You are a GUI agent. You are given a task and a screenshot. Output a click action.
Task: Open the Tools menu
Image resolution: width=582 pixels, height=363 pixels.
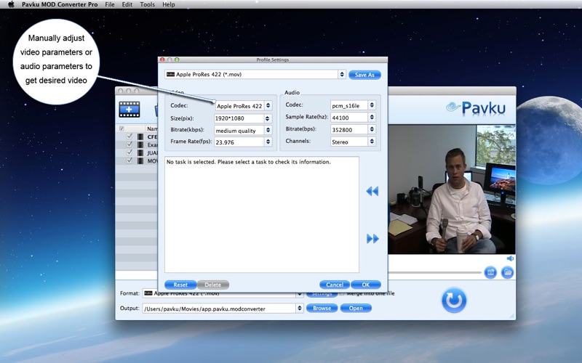pyautogui.click(x=148, y=4)
